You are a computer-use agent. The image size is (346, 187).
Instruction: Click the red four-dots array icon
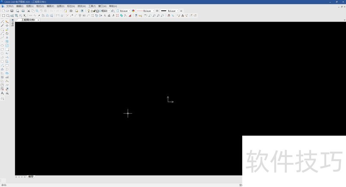117,16
